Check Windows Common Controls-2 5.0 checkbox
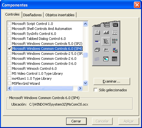Screen dimensions: 142x128 [9, 54]
